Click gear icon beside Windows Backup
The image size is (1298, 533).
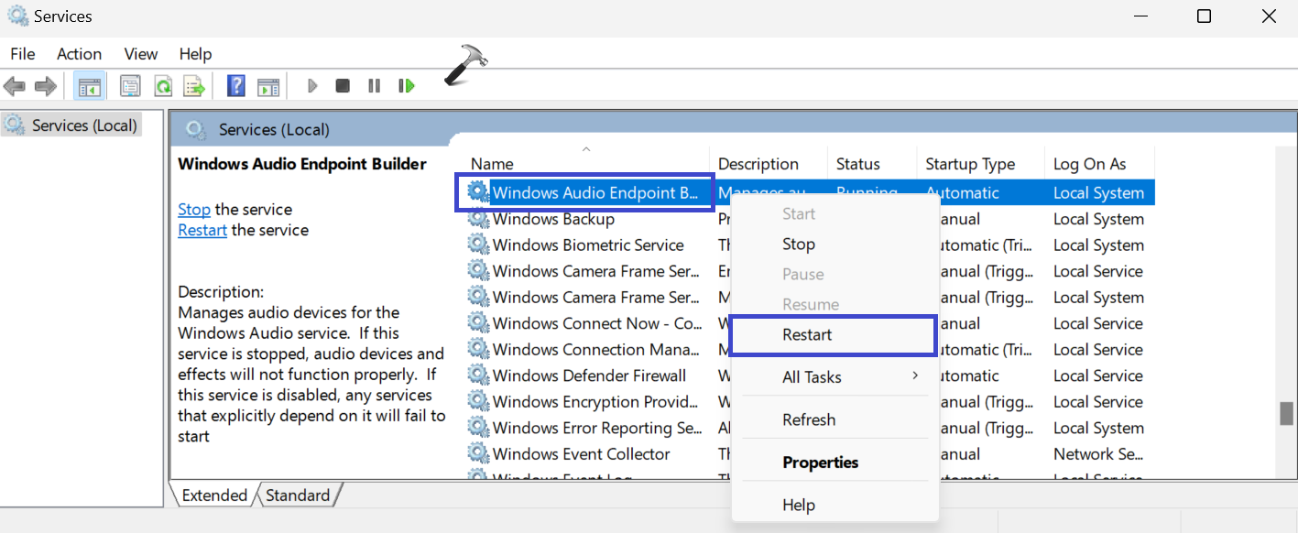(478, 219)
